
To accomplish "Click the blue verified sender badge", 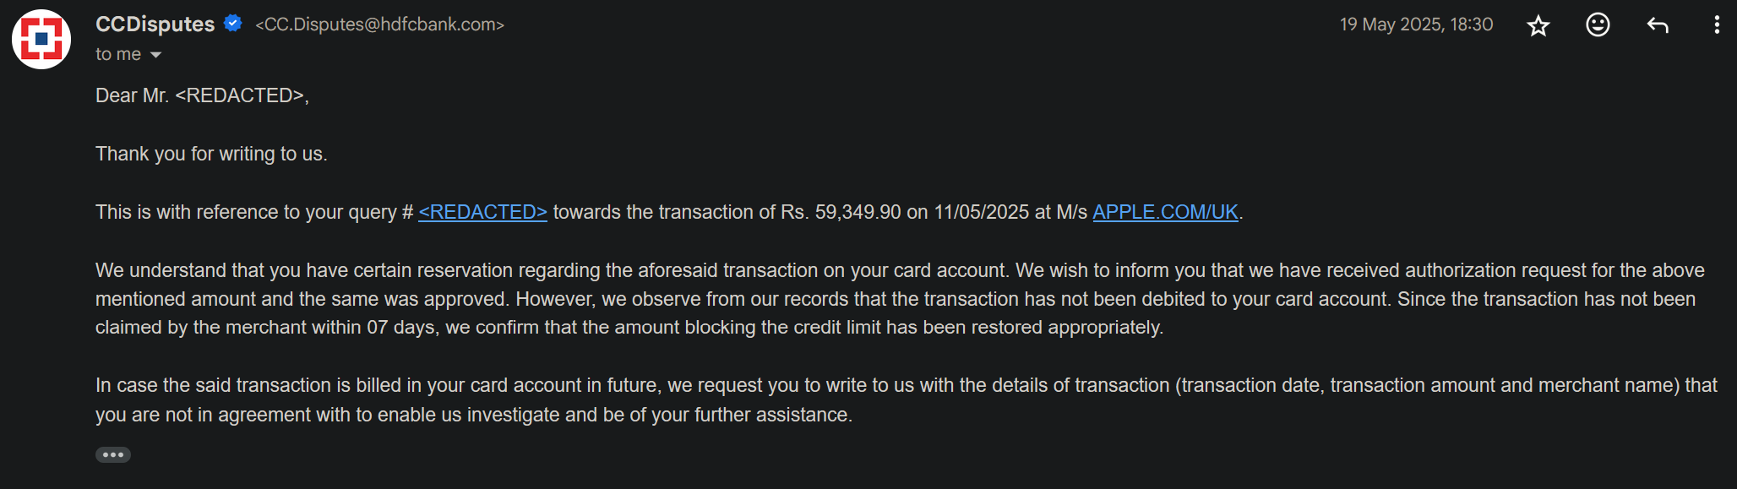I will [x=233, y=24].
